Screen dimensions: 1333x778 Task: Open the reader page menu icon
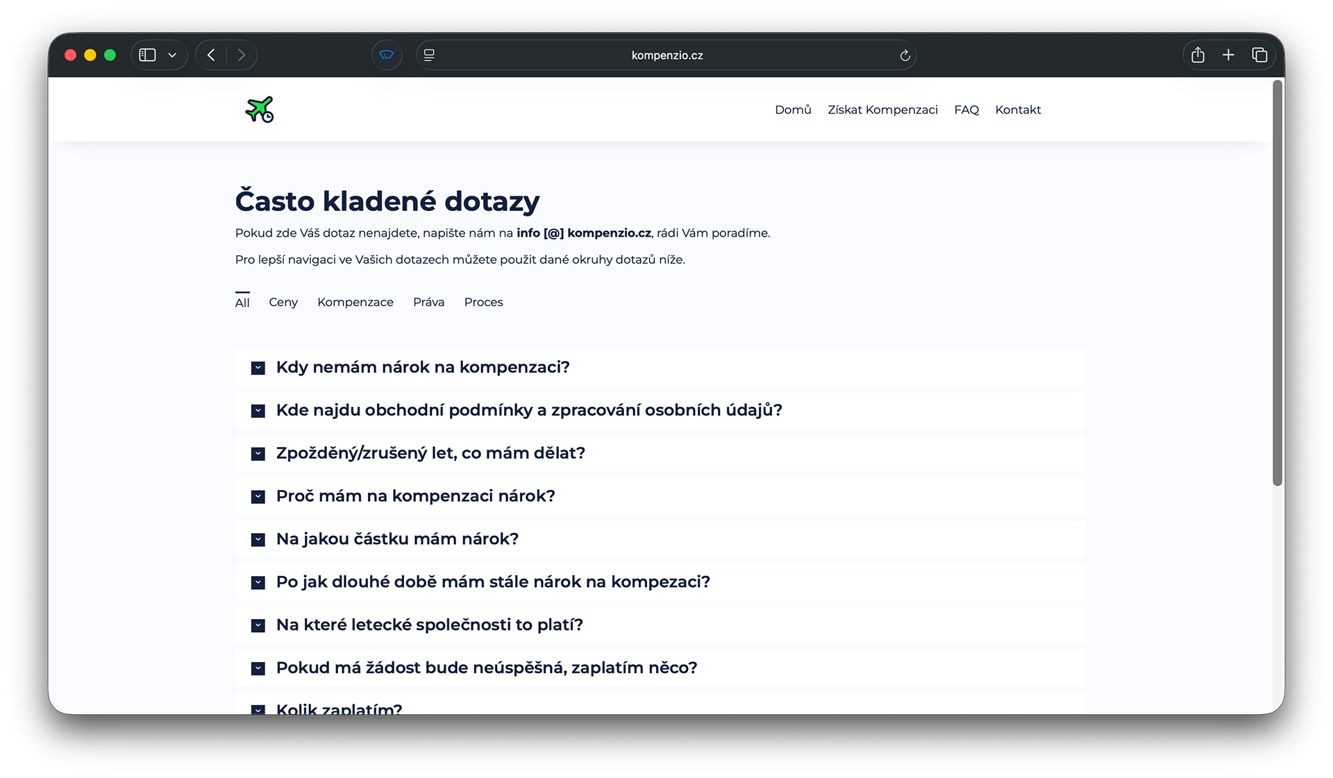(429, 55)
